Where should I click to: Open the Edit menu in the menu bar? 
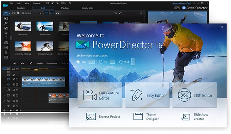(19, 3)
